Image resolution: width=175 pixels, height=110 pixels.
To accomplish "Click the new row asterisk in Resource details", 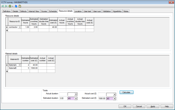I will tap(7, 30).
